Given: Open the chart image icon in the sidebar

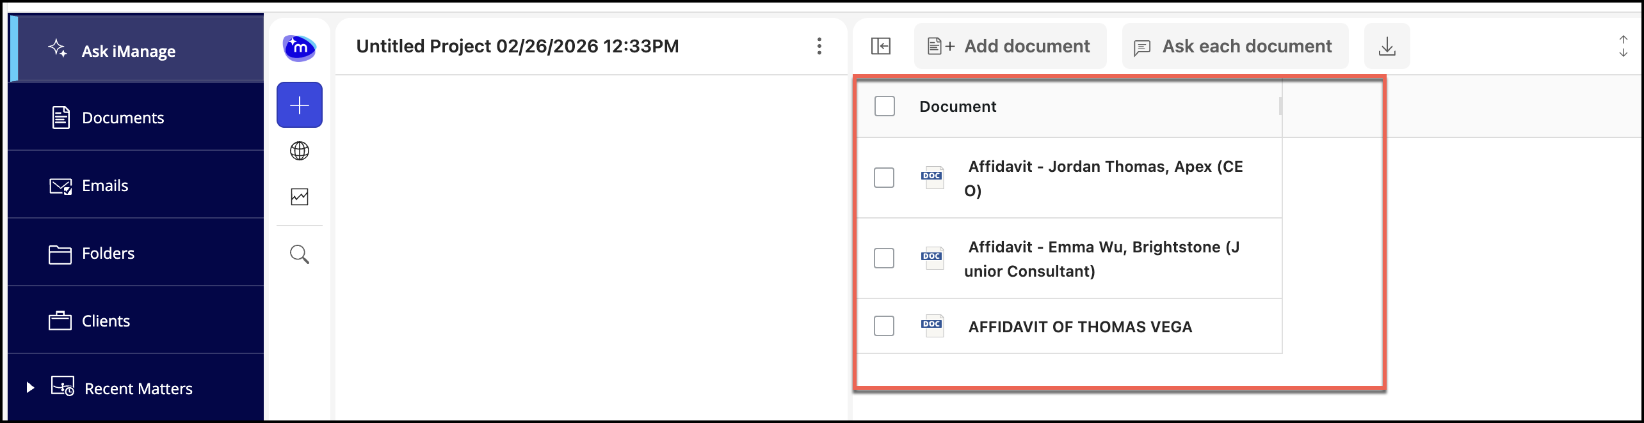Looking at the screenshot, I should [300, 197].
